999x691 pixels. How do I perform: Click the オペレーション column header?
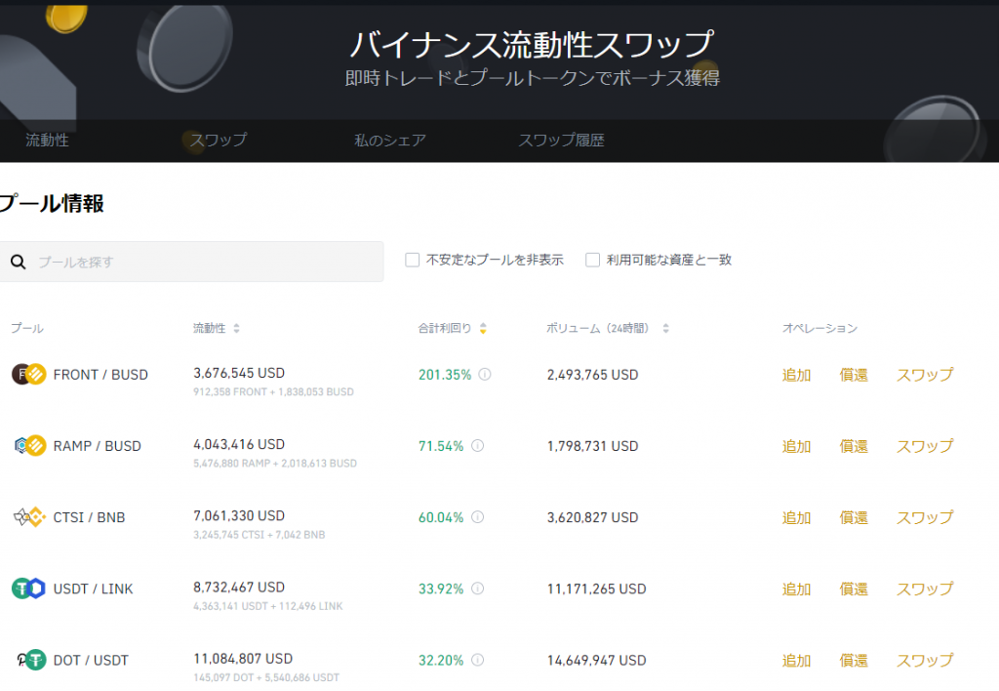[819, 328]
